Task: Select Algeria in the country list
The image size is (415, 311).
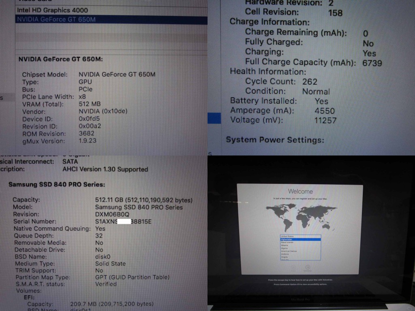Action: point(300,248)
